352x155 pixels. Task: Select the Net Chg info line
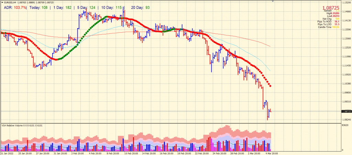(x=331, y=19)
